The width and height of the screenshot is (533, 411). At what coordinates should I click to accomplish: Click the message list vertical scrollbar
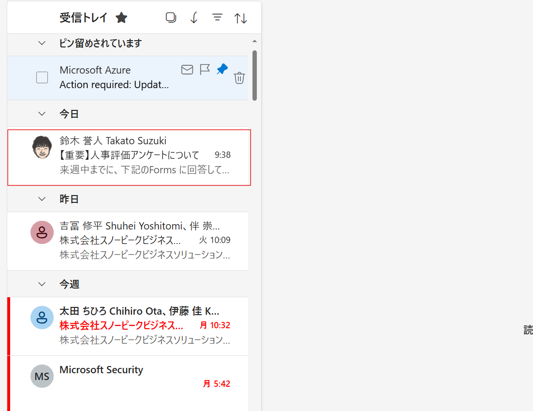click(x=254, y=75)
